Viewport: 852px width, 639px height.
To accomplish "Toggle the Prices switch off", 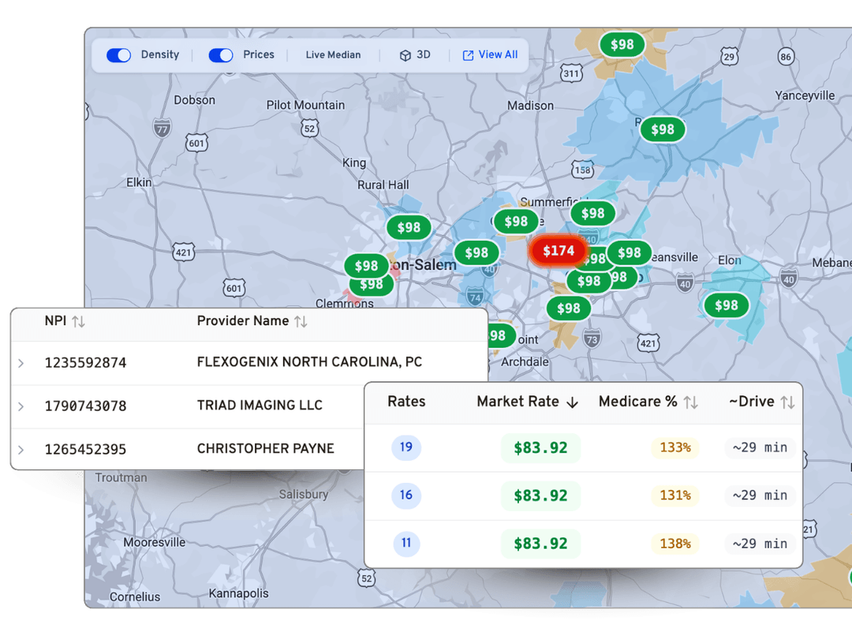I will 221,55.
